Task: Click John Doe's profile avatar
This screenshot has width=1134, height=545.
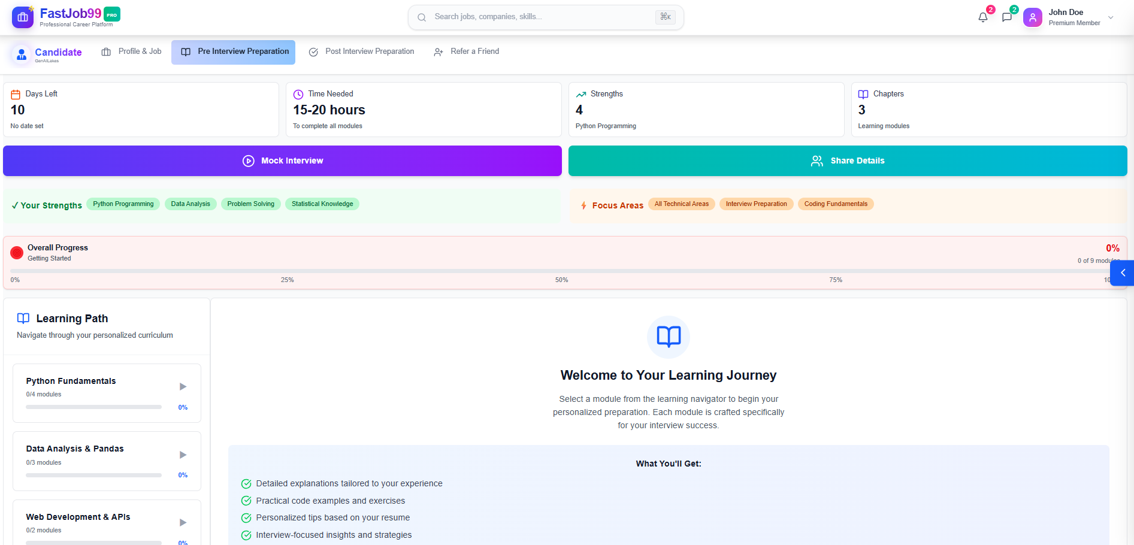Action: [x=1032, y=17]
